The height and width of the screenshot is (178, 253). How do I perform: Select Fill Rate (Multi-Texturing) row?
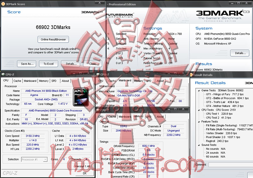tap(229, 129)
